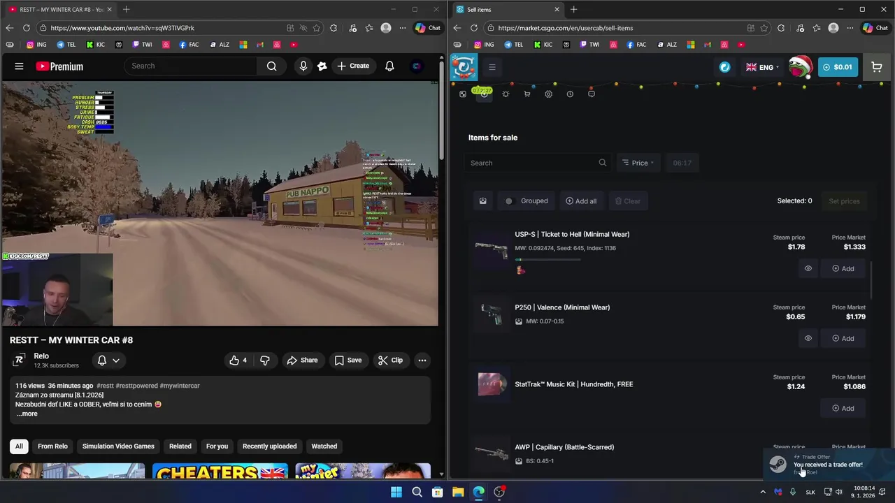This screenshot has width=895, height=503.
Task: Go to market.csgo home logo
Action: pos(463,67)
